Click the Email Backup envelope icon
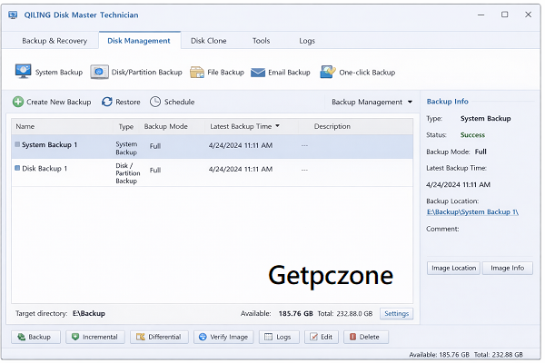Viewport: 545px width, 363px height. pyautogui.click(x=258, y=73)
